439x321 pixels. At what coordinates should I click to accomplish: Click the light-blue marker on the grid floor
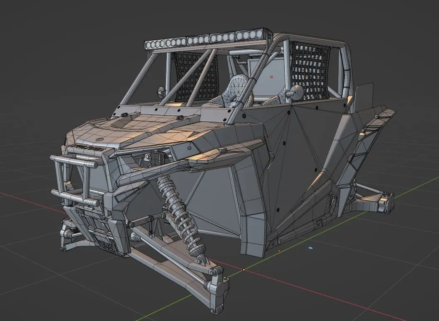coord(310,248)
